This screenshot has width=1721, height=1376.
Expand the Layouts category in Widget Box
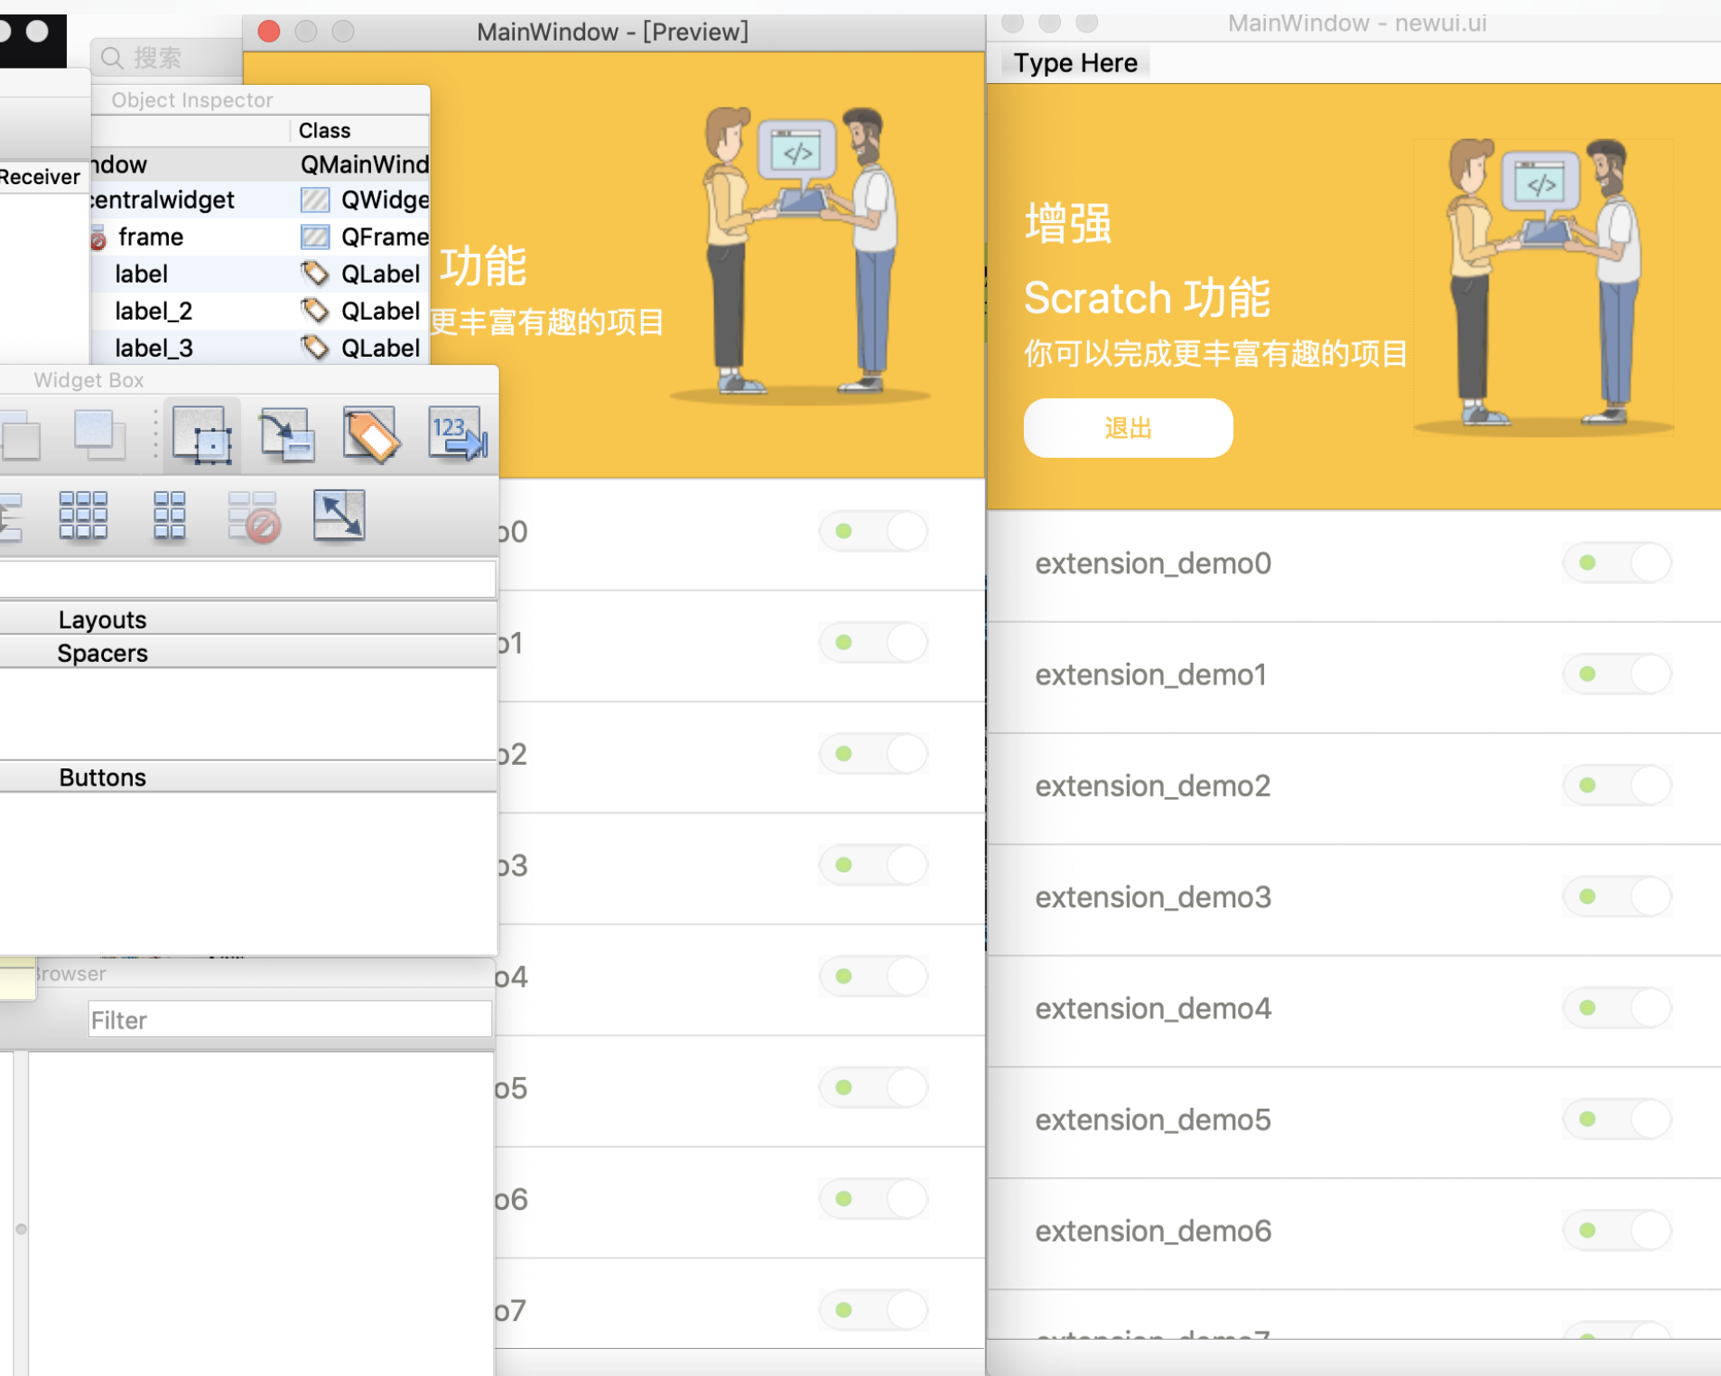tap(248, 619)
